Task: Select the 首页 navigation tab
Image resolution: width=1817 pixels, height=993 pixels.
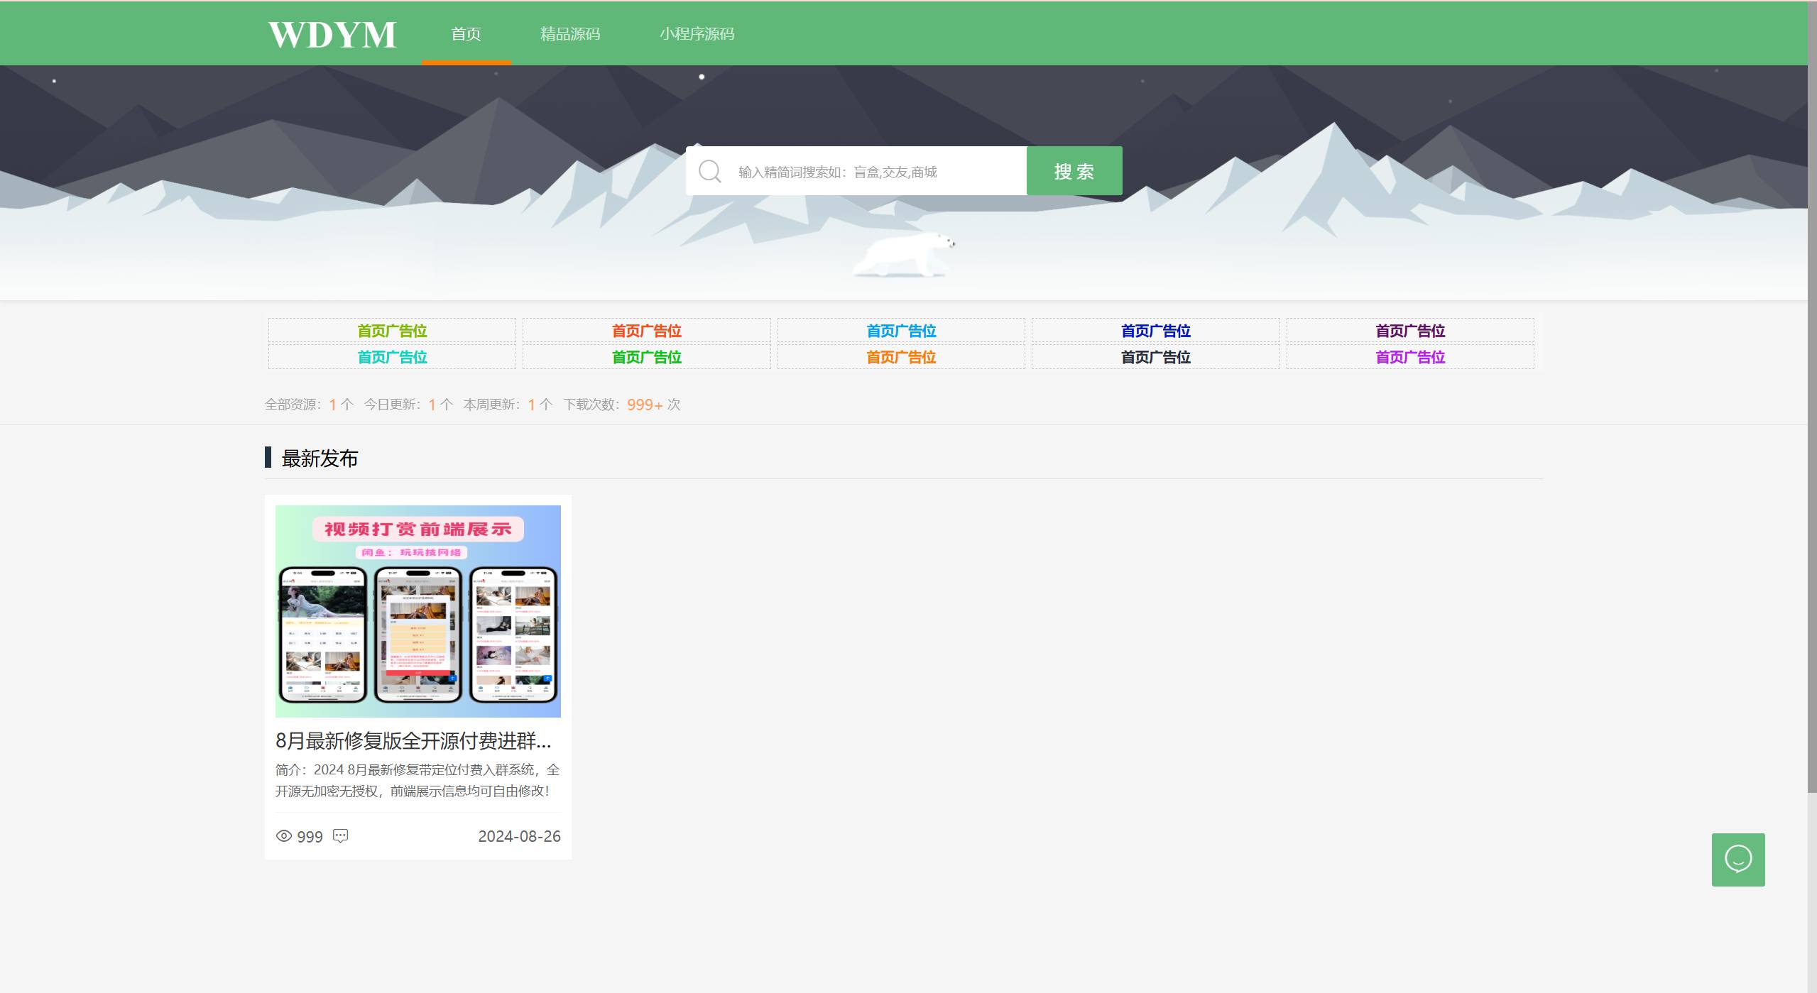Action: point(466,34)
